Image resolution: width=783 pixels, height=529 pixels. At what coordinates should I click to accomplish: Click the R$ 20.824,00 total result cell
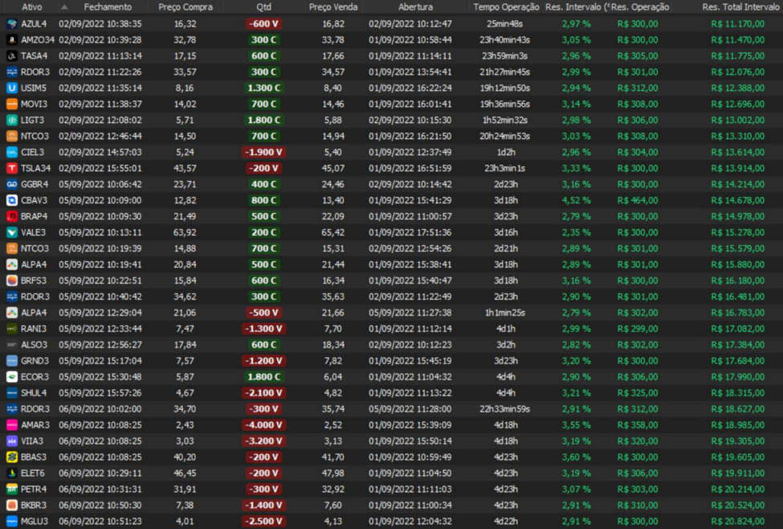737,521
